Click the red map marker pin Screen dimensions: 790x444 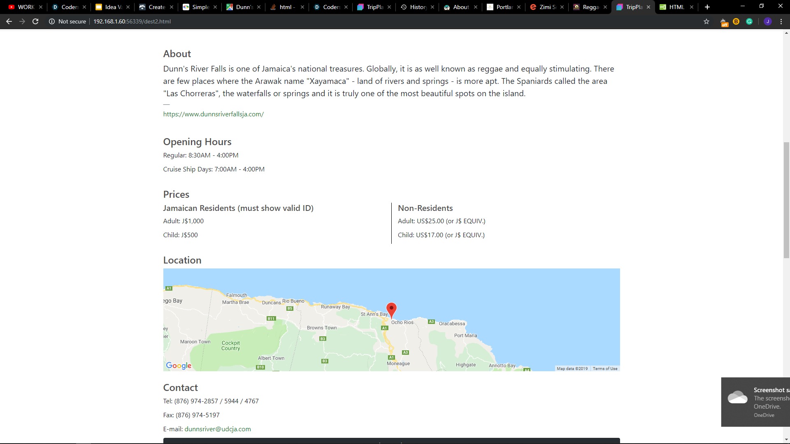391,309
